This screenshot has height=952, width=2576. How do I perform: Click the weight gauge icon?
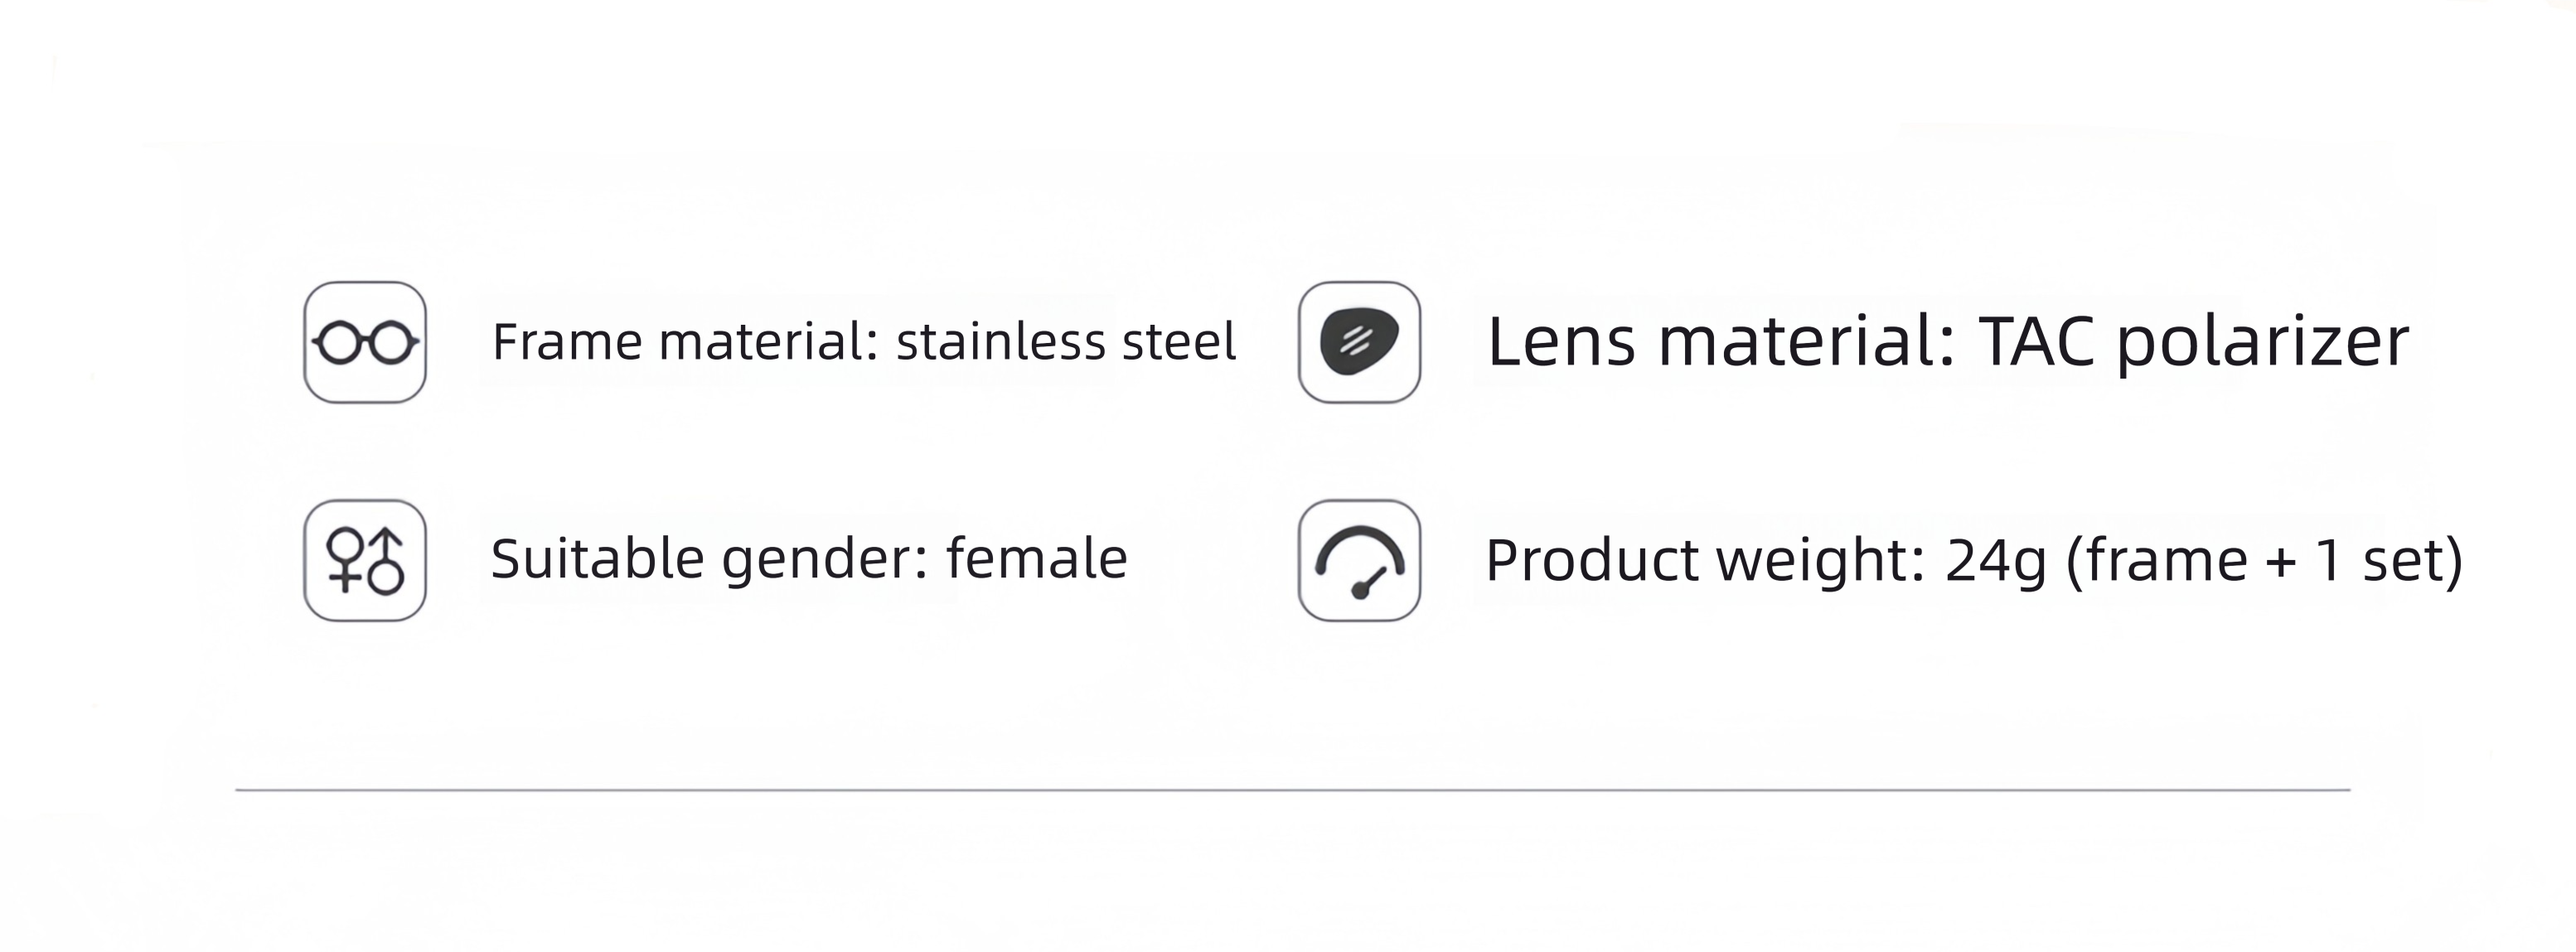(x=1359, y=561)
